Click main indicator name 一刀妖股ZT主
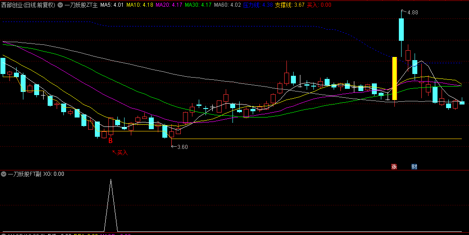The width and height of the screenshot is (469, 235). pyautogui.click(x=81, y=5)
